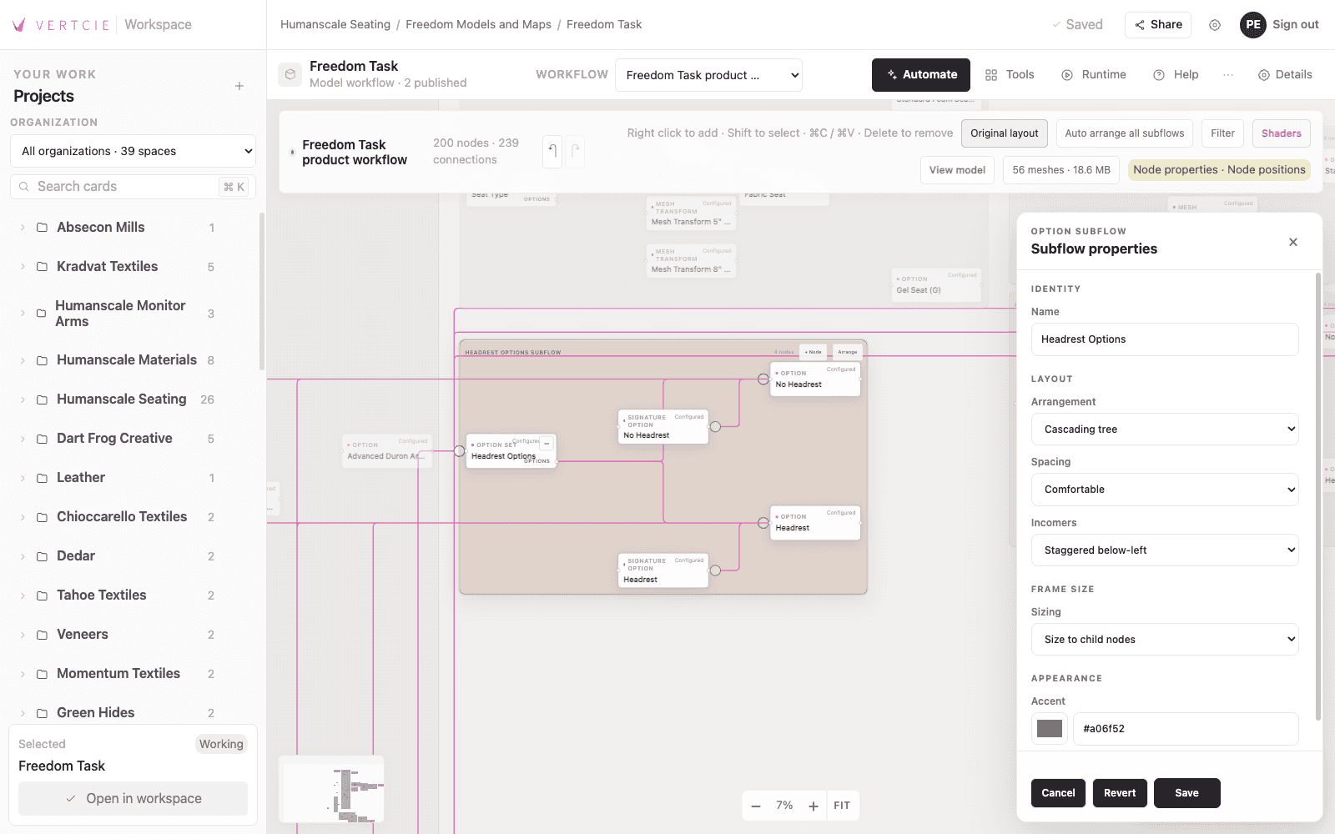This screenshot has width=1335, height=834.
Task: Open the more options ellipsis menu
Action: (1228, 75)
